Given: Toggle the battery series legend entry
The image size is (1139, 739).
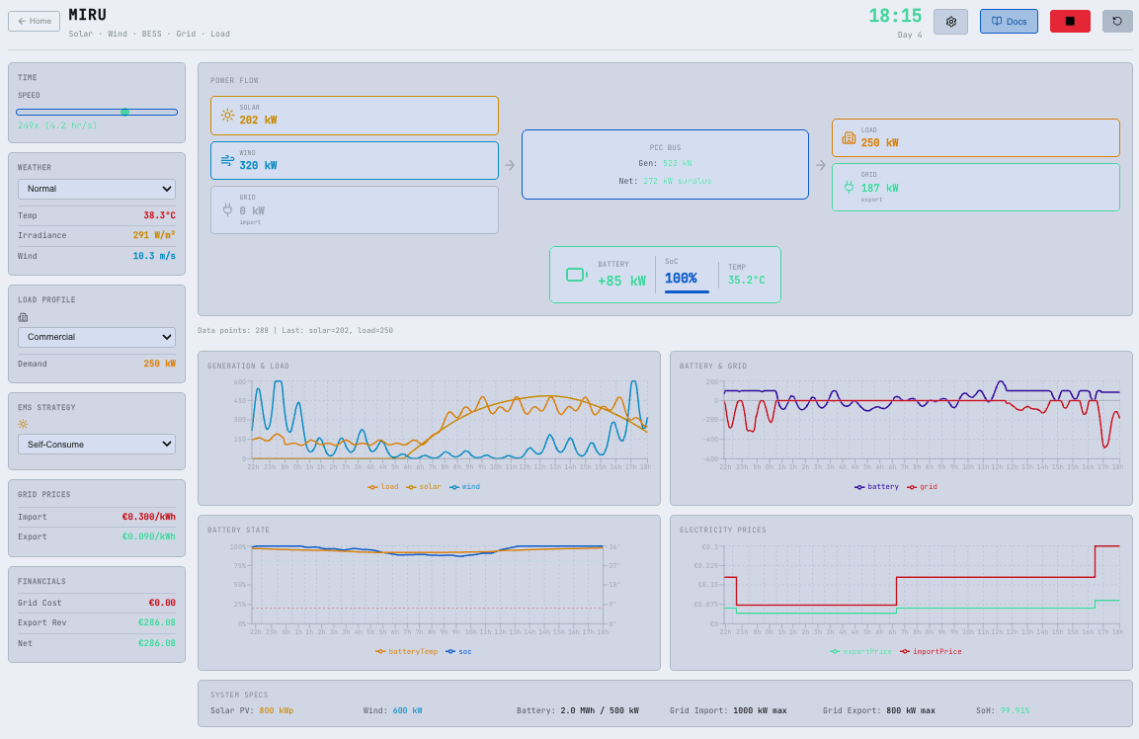Looking at the screenshot, I should tap(877, 487).
